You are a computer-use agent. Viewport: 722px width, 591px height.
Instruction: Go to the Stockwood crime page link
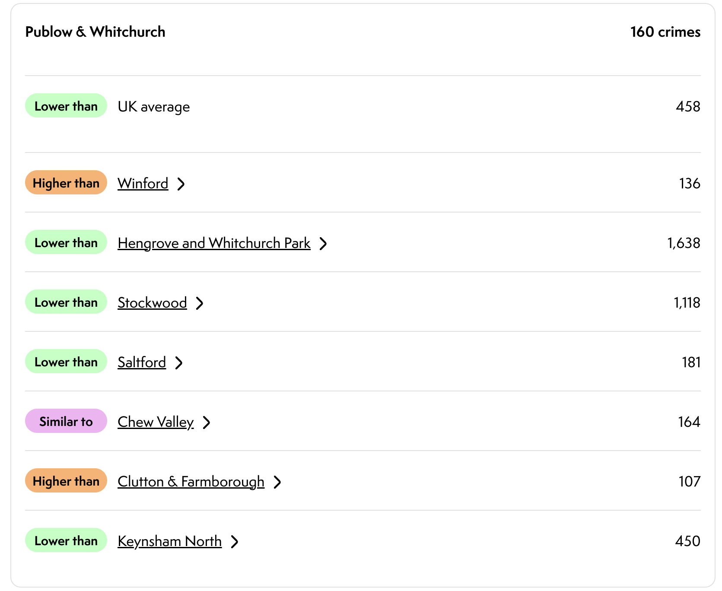[152, 302]
